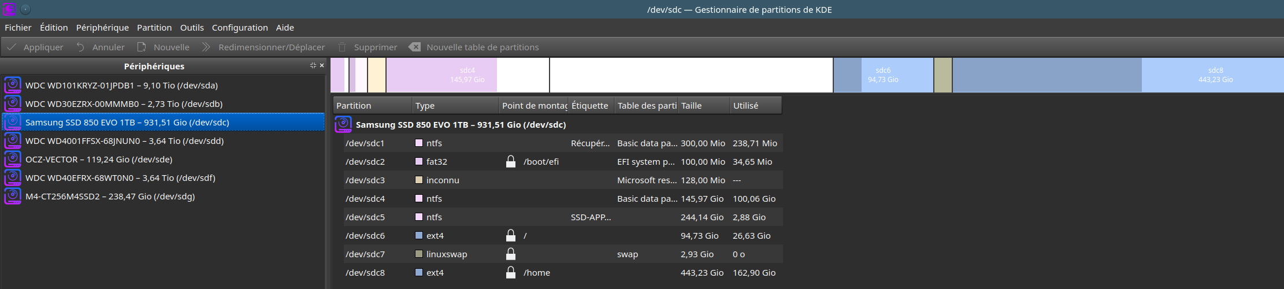Select the /dev/sdc8 partition row
Viewport: 1284px width, 289px height.
pyautogui.click(x=563, y=272)
